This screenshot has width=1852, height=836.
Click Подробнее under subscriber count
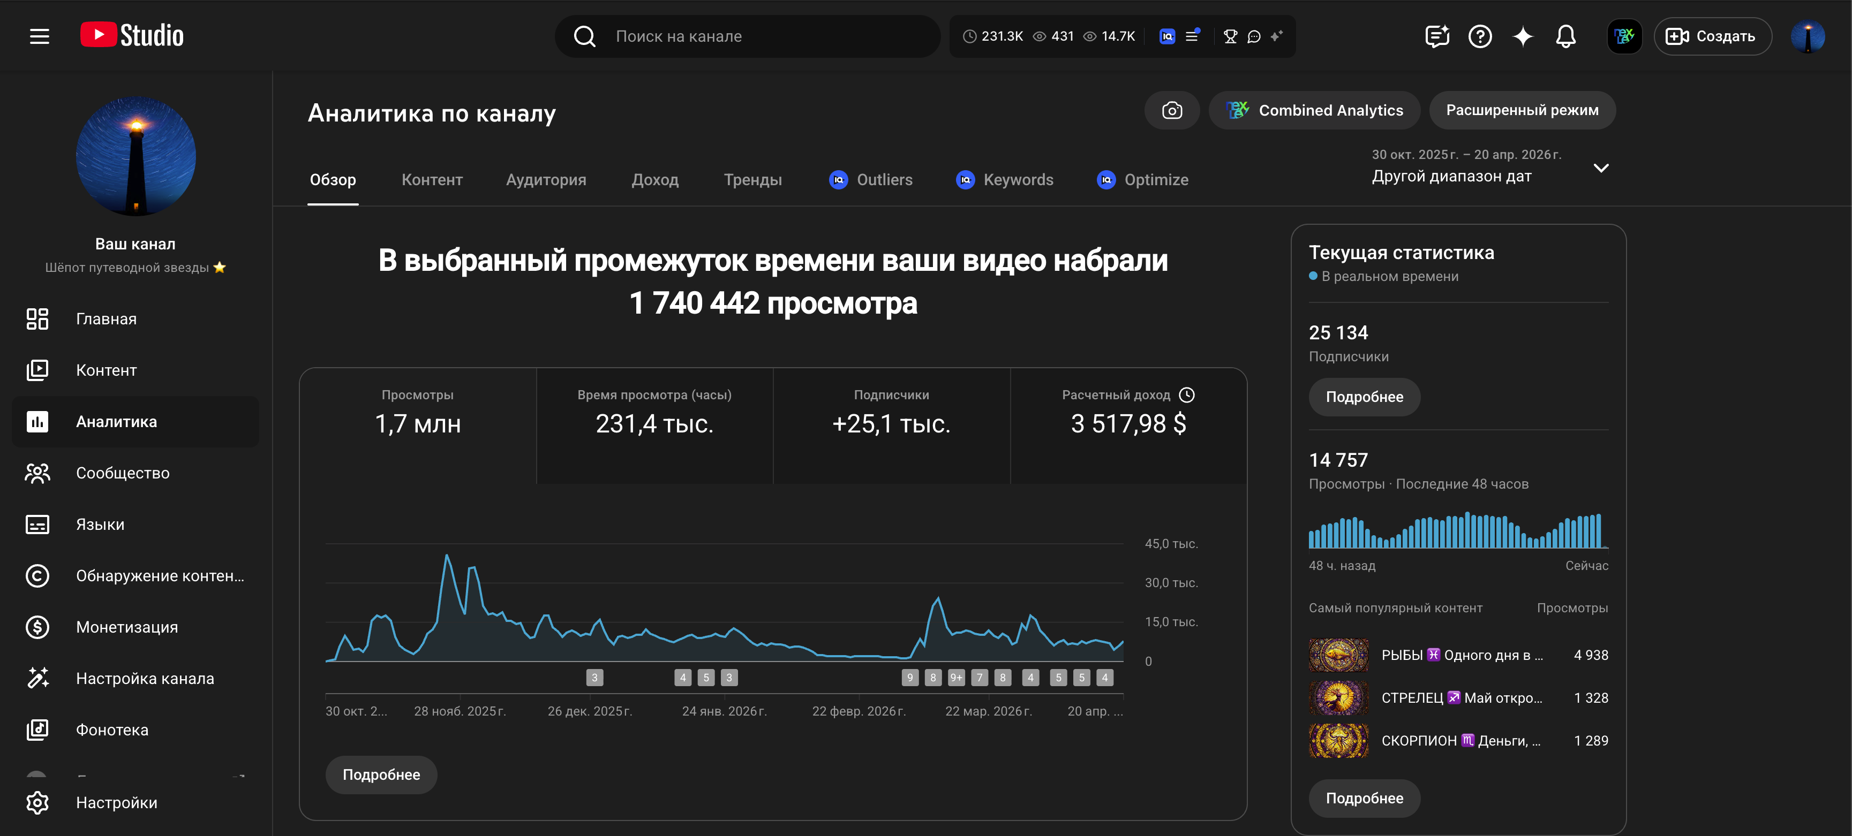pos(1364,397)
